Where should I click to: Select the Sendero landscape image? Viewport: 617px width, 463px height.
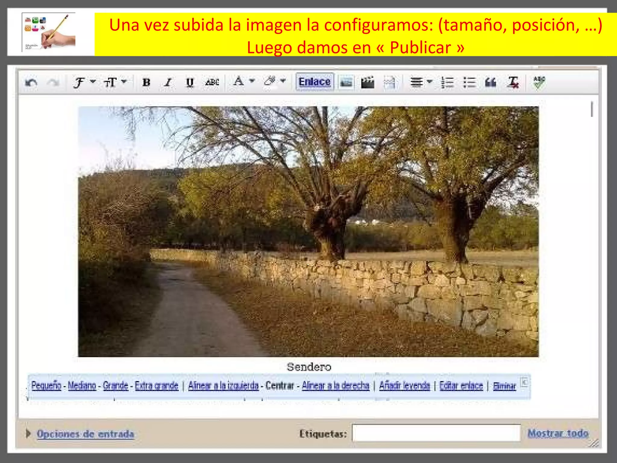(x=308, y=231)
